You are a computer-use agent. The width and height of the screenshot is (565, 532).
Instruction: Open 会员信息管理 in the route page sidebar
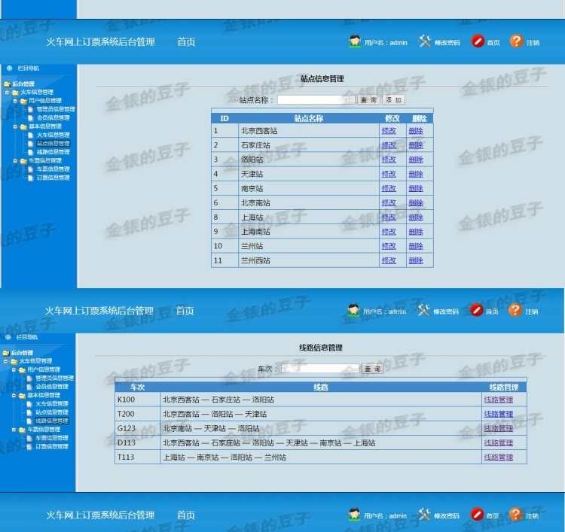tap(51, 387)
